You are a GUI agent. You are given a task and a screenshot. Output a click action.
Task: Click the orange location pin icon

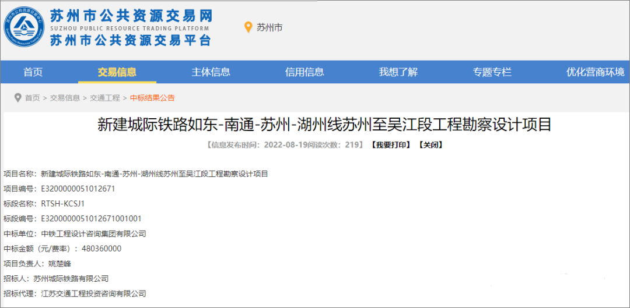tap(248, 27)
